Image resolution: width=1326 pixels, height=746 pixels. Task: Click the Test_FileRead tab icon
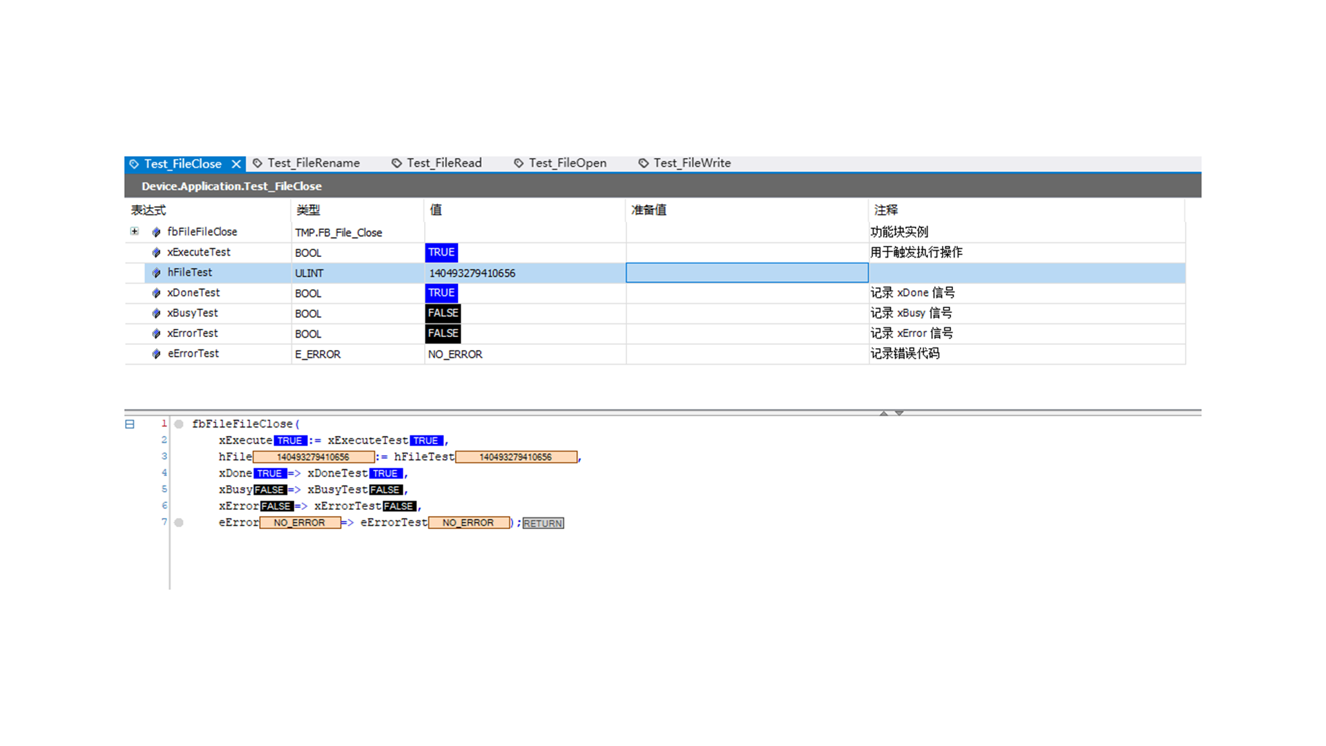396,163
